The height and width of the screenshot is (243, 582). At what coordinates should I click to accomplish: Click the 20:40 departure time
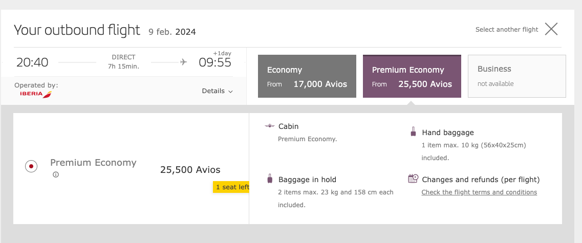pyautogui.click(x=32, y=62)
